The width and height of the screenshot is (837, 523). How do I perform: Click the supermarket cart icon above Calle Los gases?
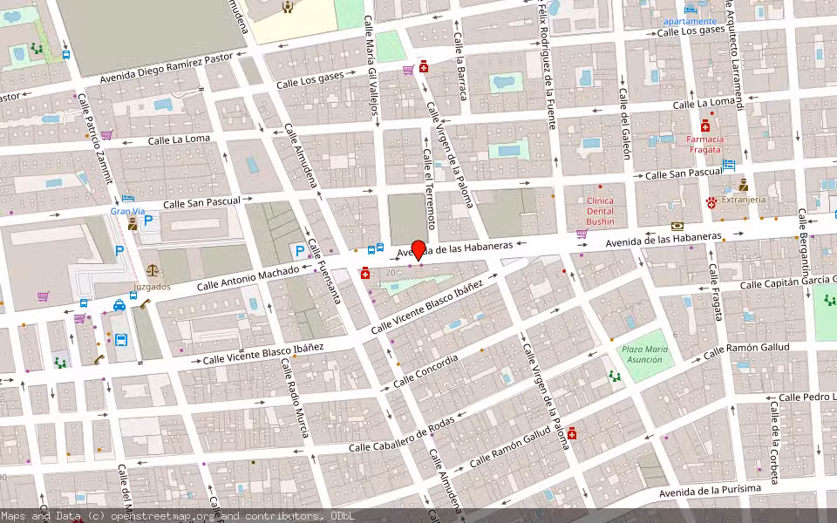pyautogui.click(x=408, y=70)
